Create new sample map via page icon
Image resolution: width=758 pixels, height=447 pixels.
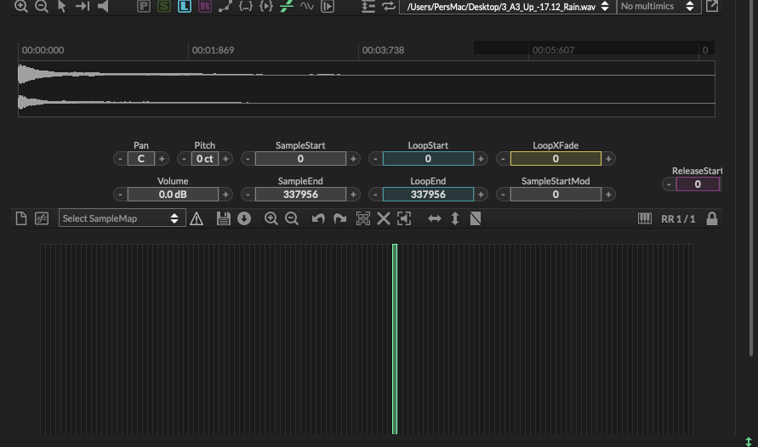[x=20, y=218]
